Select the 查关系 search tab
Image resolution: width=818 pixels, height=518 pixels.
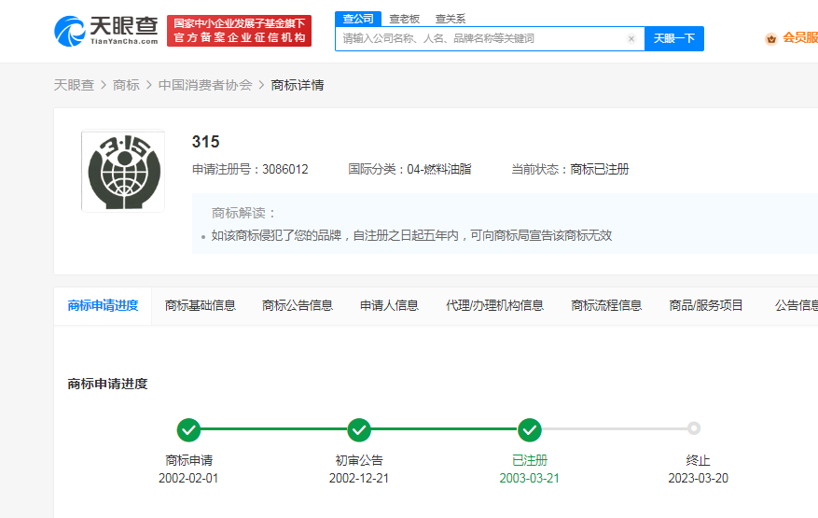pos(451,19)
